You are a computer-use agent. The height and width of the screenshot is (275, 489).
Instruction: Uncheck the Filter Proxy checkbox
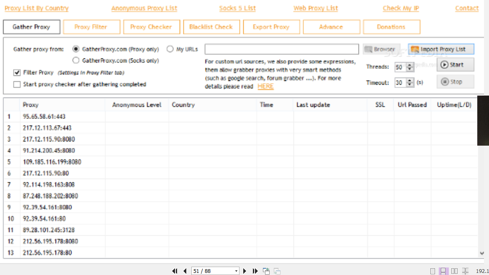click(x=17, y=73)
